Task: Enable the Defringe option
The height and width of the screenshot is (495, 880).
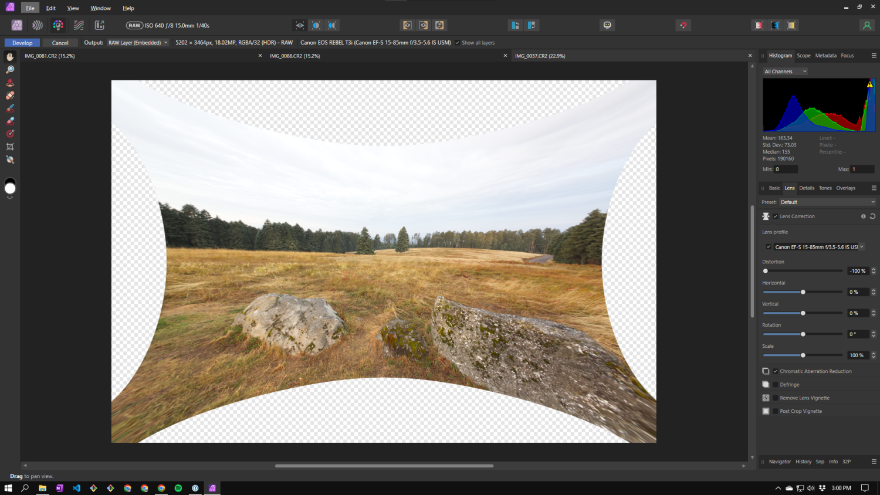Action: pyautogui.click(x=775, y=384)
